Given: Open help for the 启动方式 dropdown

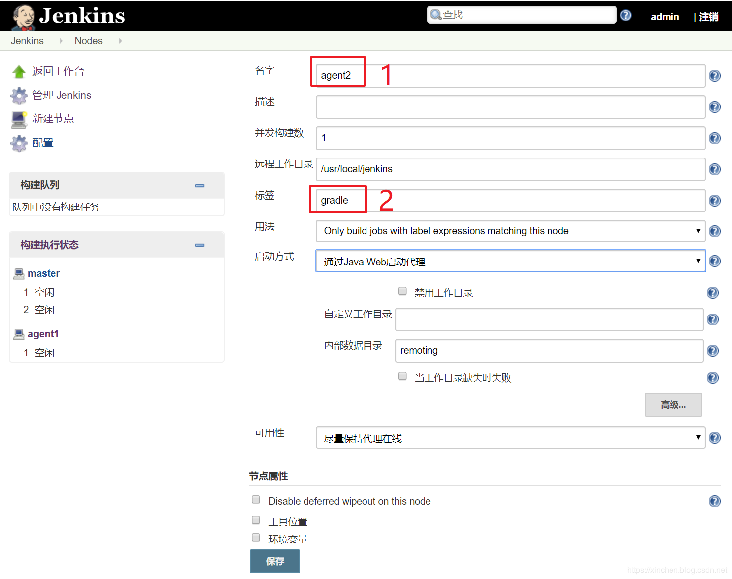Looking at the screenshot, I should coord(715,261).
